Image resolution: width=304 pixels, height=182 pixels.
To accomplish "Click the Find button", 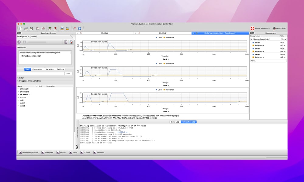I will click(x=68, y=73).
